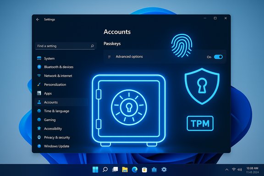Open Gaming settings category
The image size is (264, 176).
pos(50,120)
